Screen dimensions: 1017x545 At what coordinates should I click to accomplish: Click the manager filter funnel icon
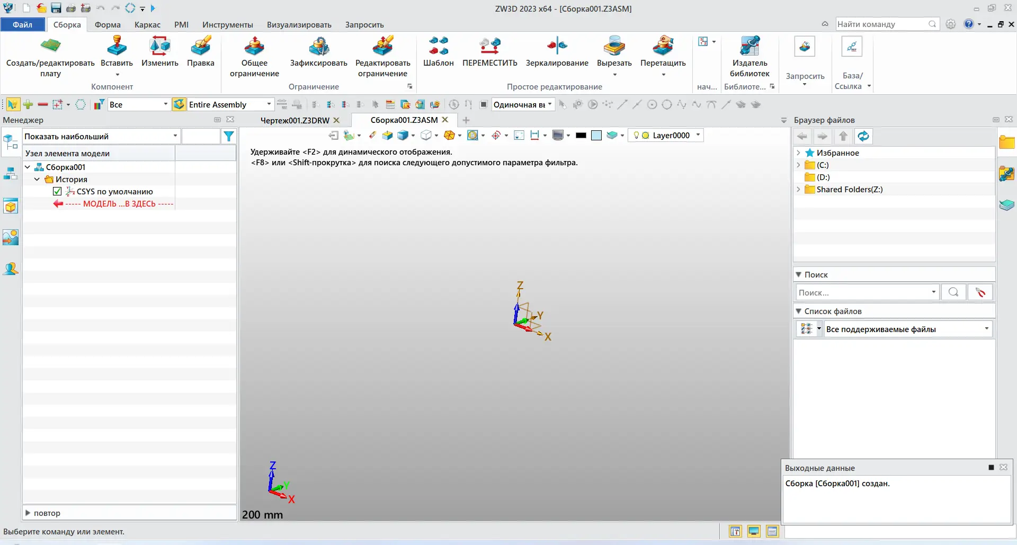(x=229, y=137)
